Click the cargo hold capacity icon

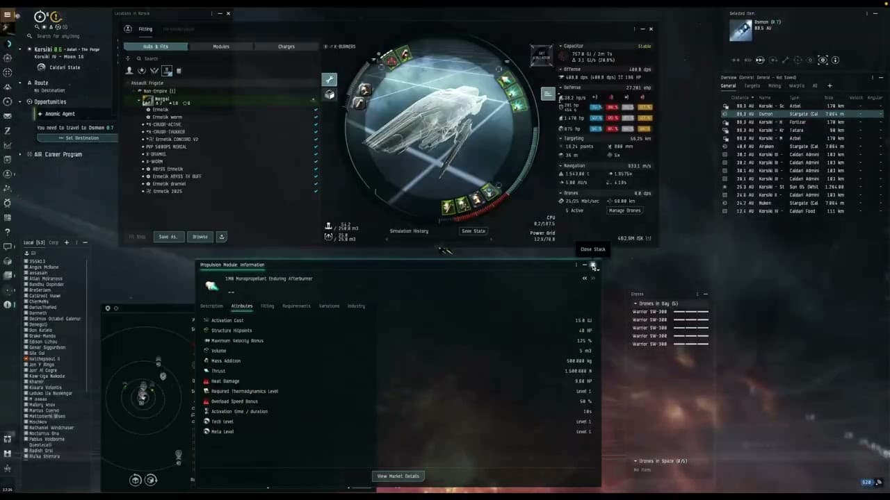pyautogui.click(x=328, y=226)
